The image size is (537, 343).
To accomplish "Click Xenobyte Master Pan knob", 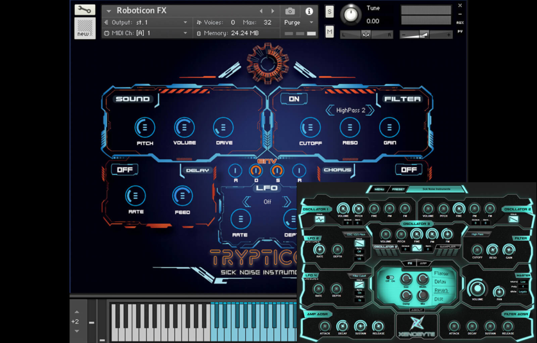I will [499, 292].
